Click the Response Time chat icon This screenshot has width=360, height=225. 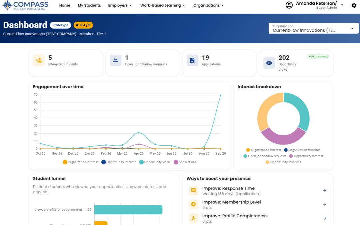click(x=193, y=191)
